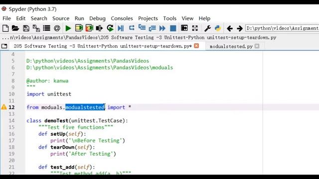Maximize the current pane icon
This screenshot has width=319, height=179.
[184, 28]
